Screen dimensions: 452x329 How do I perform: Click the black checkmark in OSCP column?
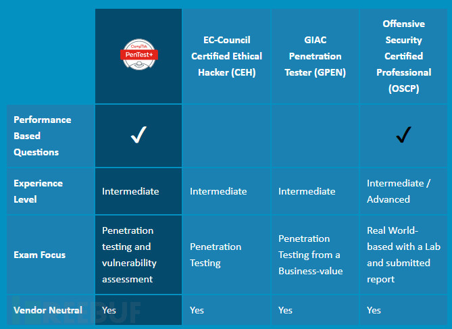point(403,134)
